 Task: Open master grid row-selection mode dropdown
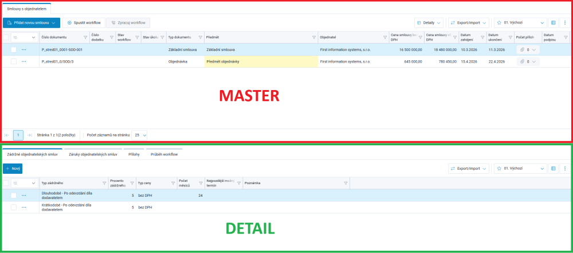[25, 37]
